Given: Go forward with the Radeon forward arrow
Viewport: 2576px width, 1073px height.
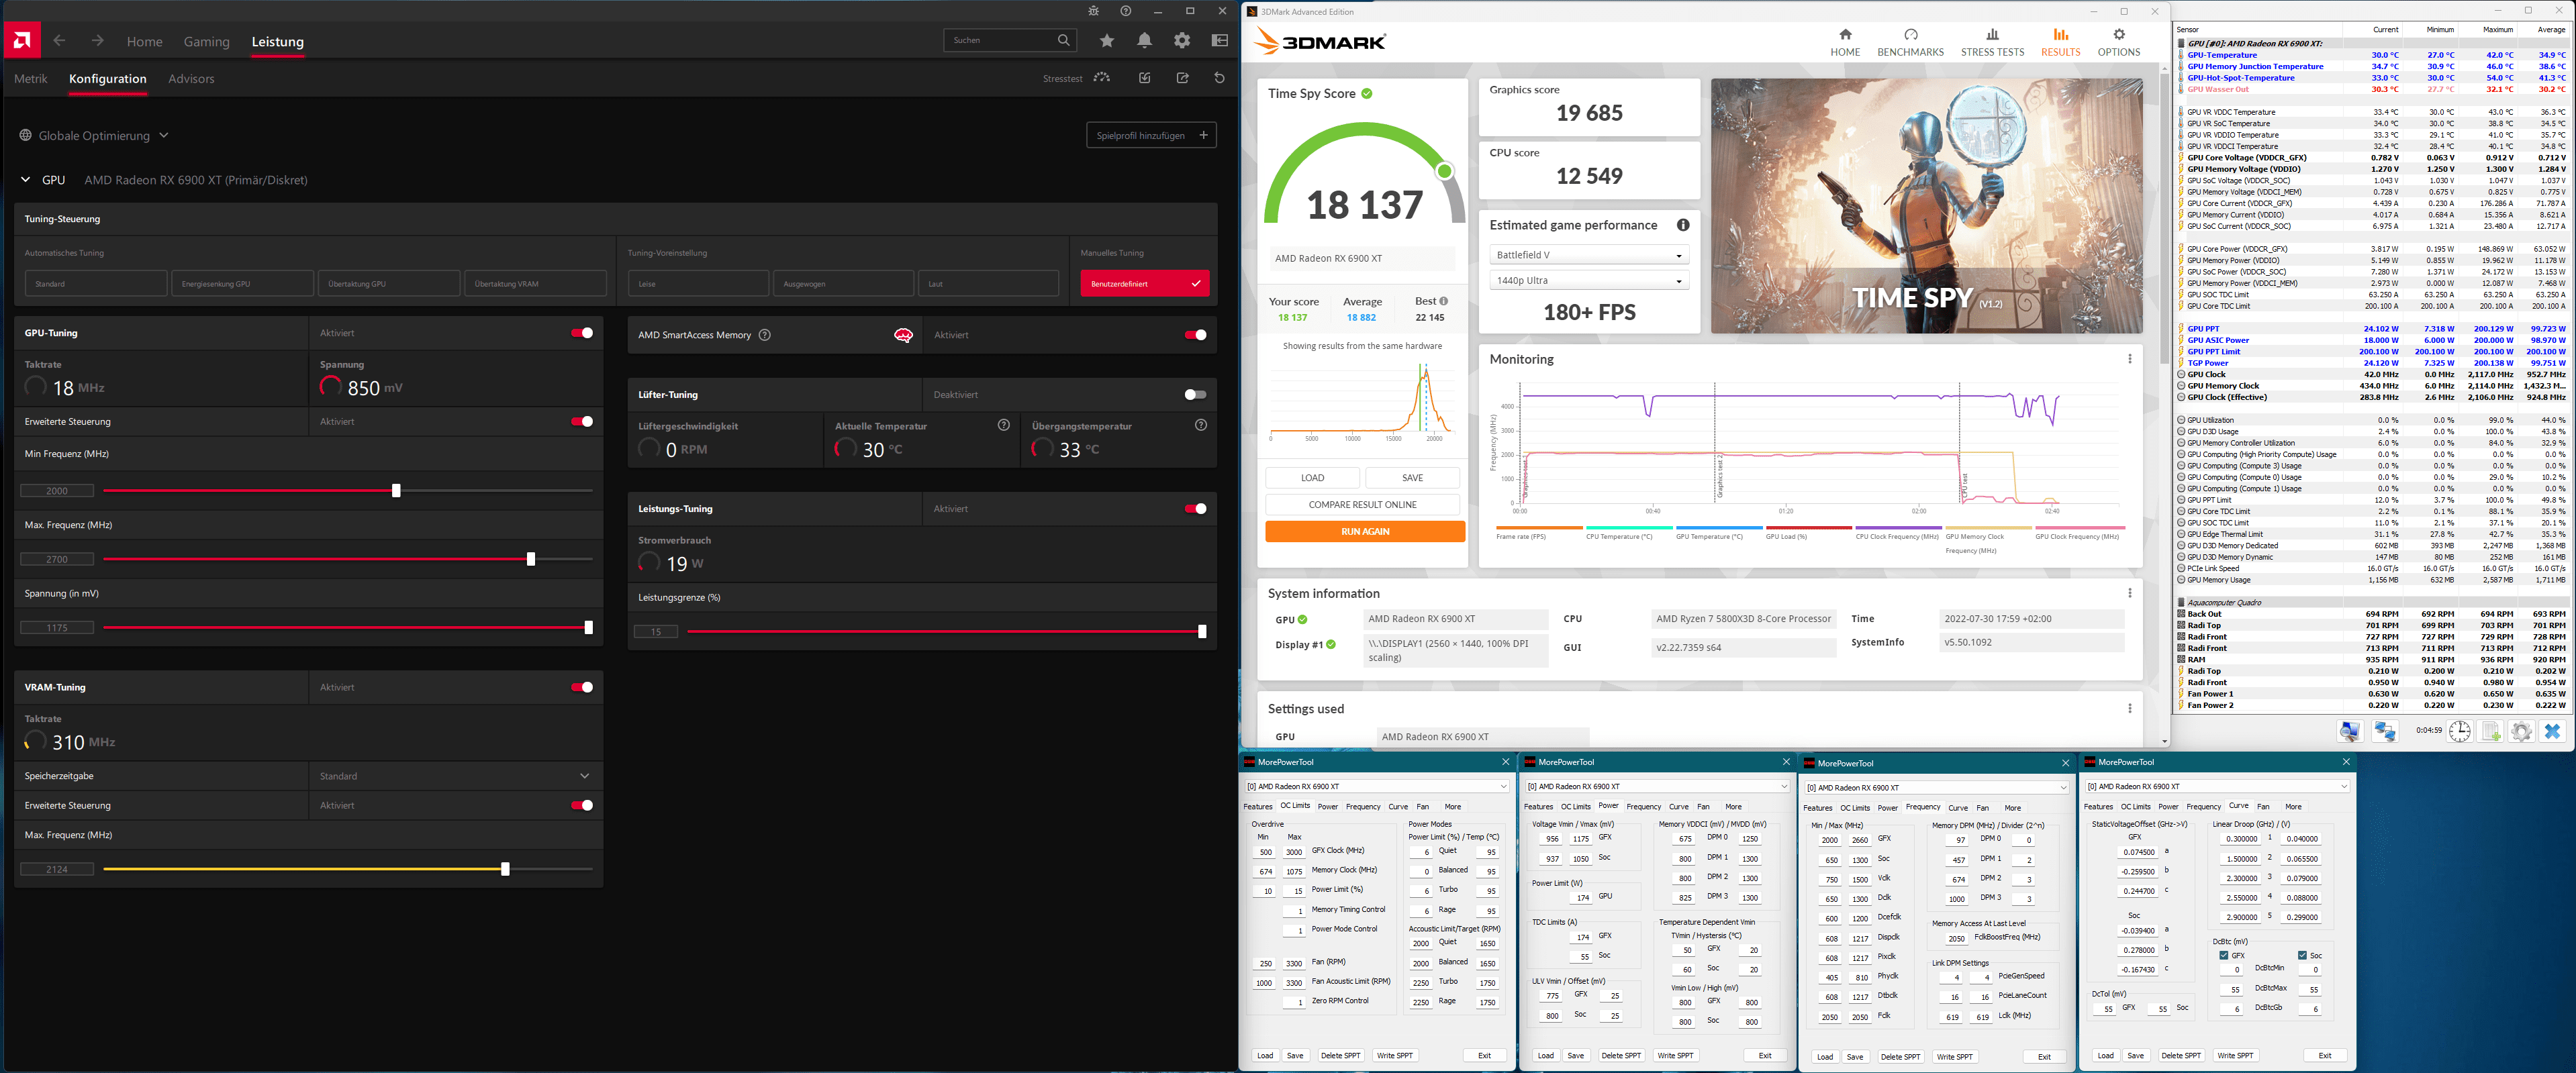Looking at the screenshot, I should click(97, 41).
